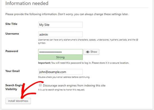The width and height of the screenshot is (154, 110).
Task: Click the Site Title label
Action: pos(11,24)
